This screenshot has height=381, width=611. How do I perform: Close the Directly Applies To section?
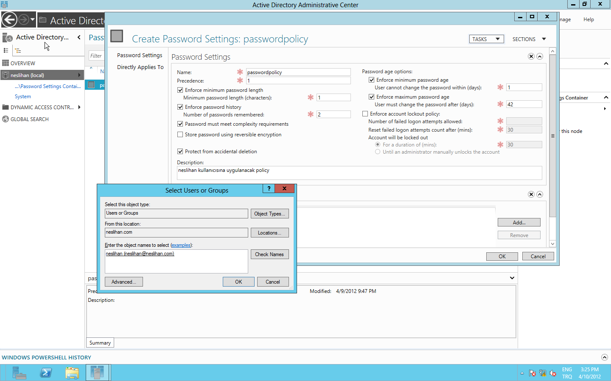click(531, 194)
